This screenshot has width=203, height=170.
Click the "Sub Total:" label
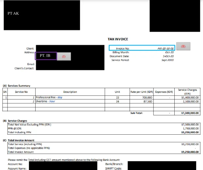[136, 113]
